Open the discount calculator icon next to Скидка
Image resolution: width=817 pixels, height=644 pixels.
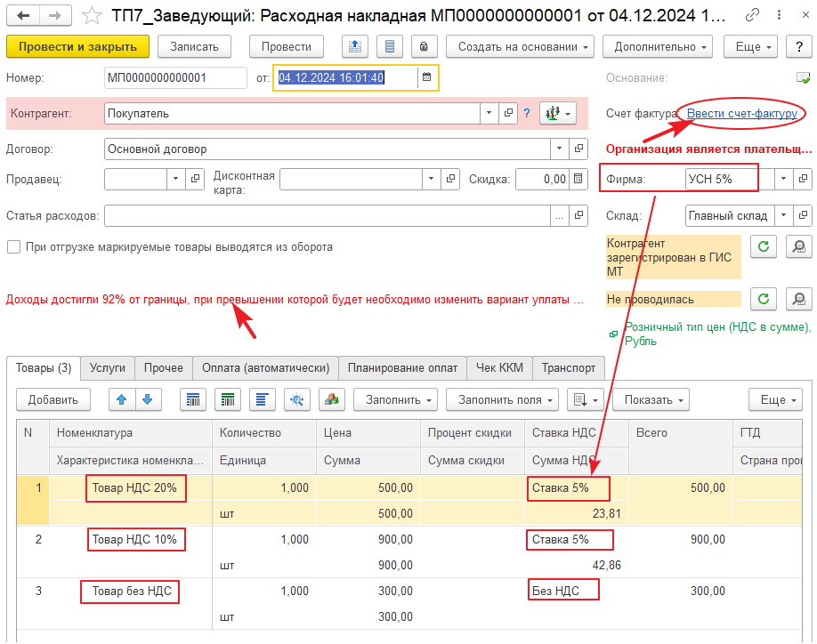point(578,179)
